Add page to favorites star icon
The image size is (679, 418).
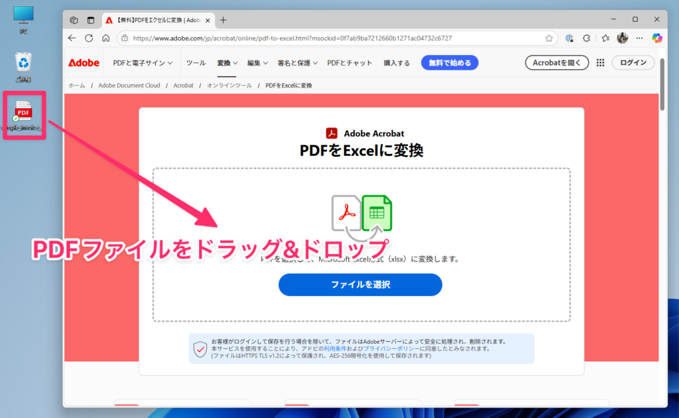point(549,38)
